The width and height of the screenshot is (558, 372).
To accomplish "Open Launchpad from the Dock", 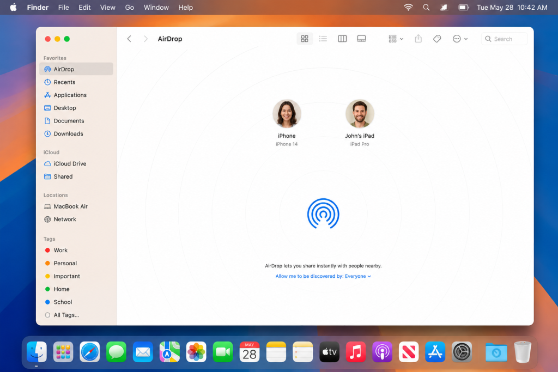I will point(63,352).
